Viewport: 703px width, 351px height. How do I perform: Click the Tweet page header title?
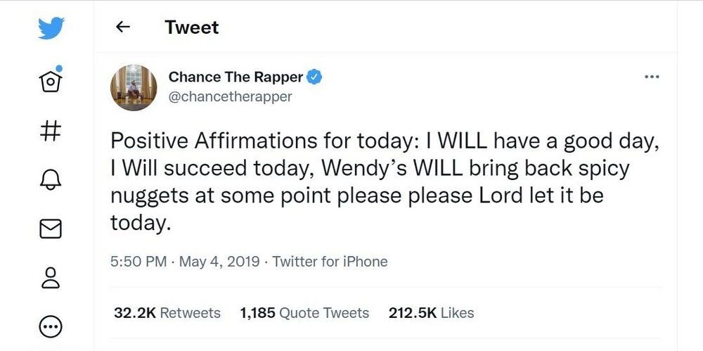tap(191, 27)
